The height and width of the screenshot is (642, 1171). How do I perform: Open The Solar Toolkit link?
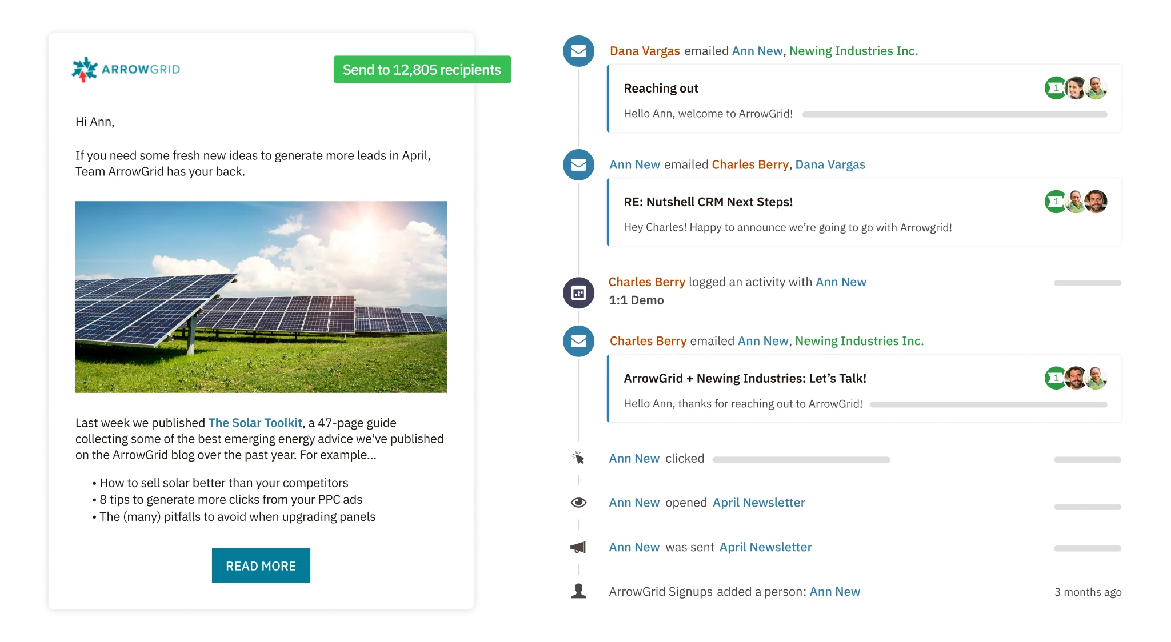point(255,423)
